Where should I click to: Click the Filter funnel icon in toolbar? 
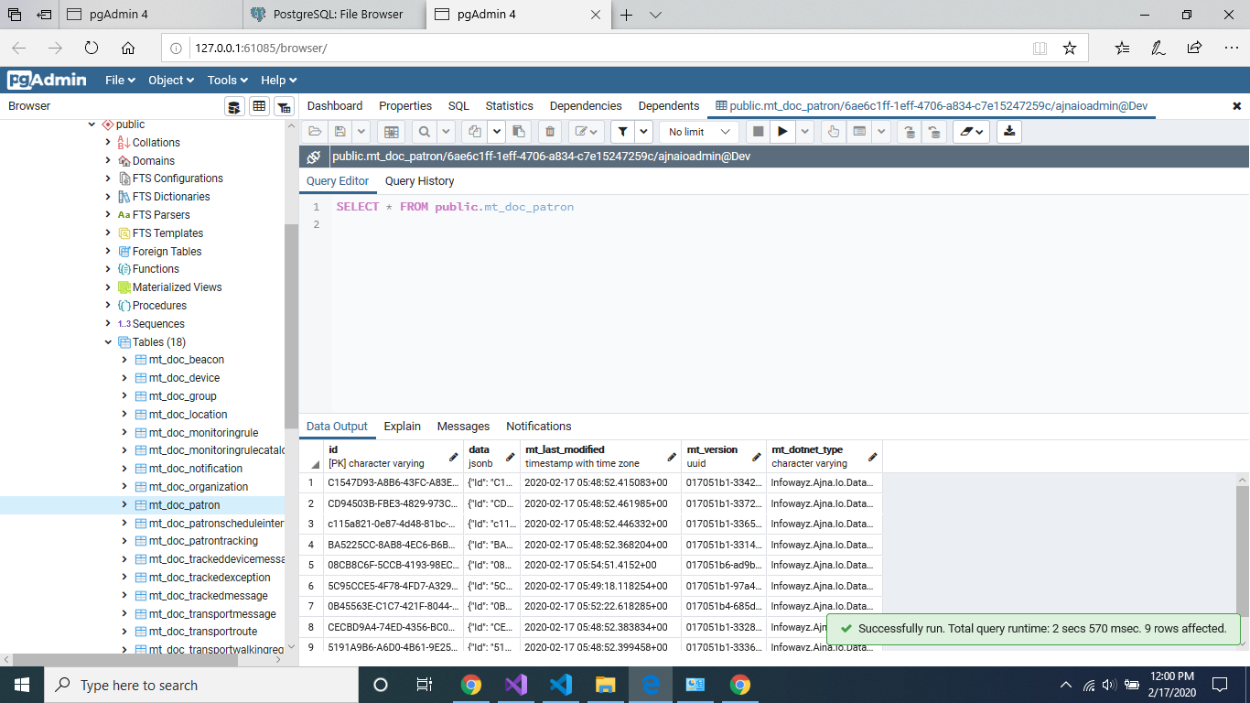tap(621, 132)
